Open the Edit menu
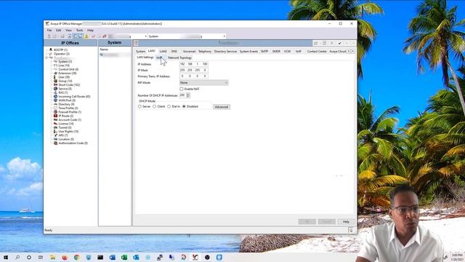This screenshot has width=465, height=262. click(x=58, y=31)
